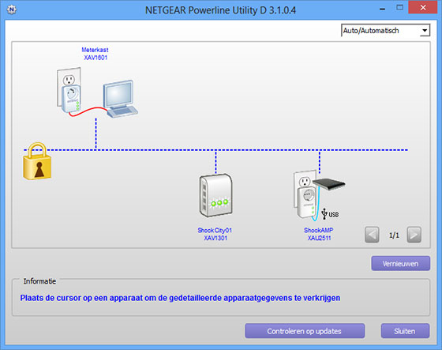Minimize the Powerline Utility window
The height and width of the screenshot is (350, 442).
point(383,9)
